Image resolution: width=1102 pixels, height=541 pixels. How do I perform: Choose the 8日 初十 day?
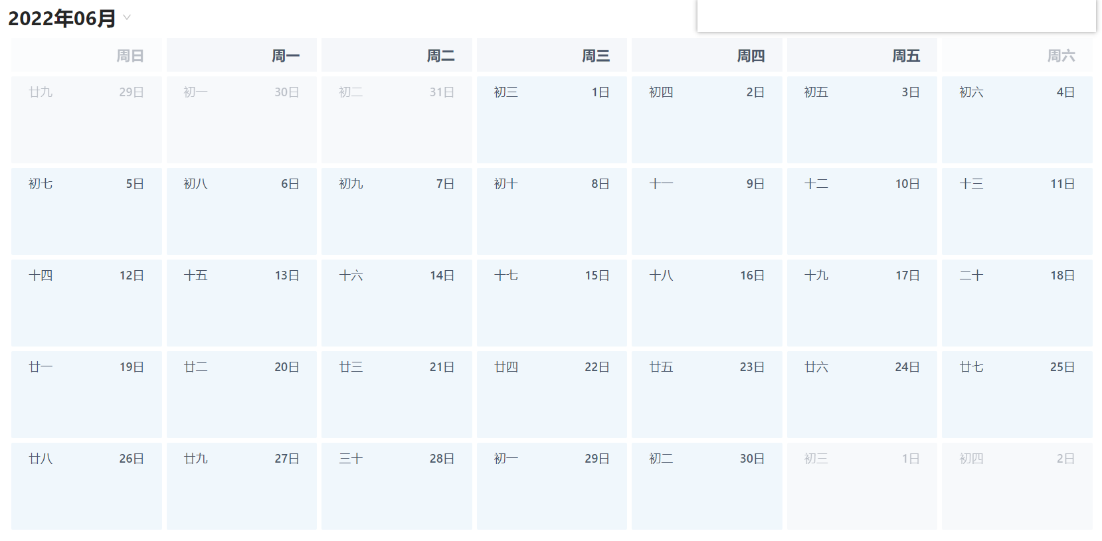click(551, 211)
